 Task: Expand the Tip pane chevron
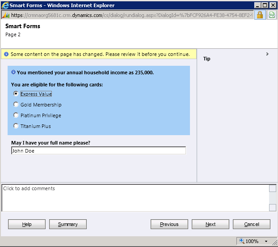267,54
